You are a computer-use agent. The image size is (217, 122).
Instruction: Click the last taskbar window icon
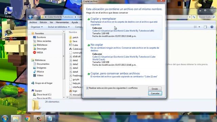click(50, 119)
